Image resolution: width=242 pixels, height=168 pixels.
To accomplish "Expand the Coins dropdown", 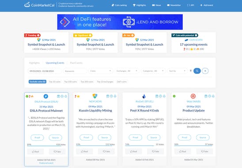I will (x=101, y=71).
